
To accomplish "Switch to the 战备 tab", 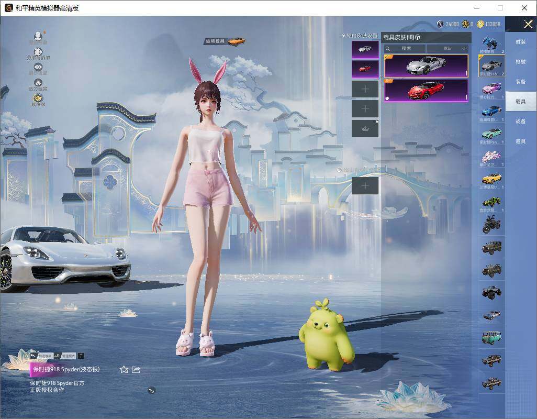I will coord(521,122).
